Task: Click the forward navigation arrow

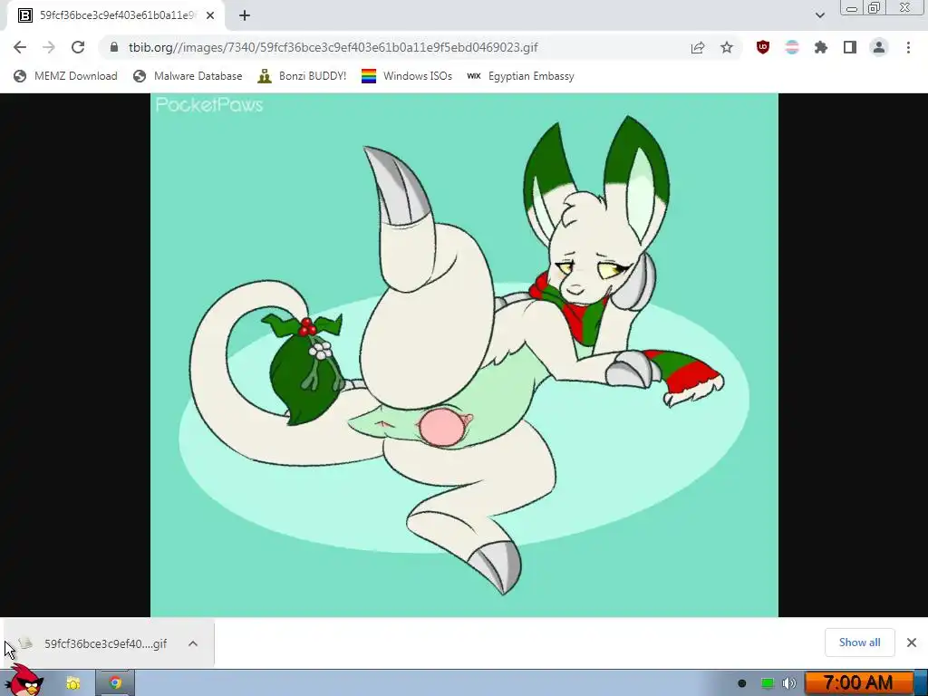Action: (49, 47)
